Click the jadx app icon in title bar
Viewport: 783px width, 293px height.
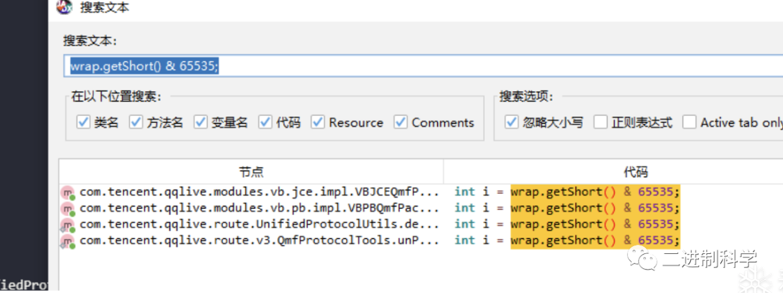[64, 8]
